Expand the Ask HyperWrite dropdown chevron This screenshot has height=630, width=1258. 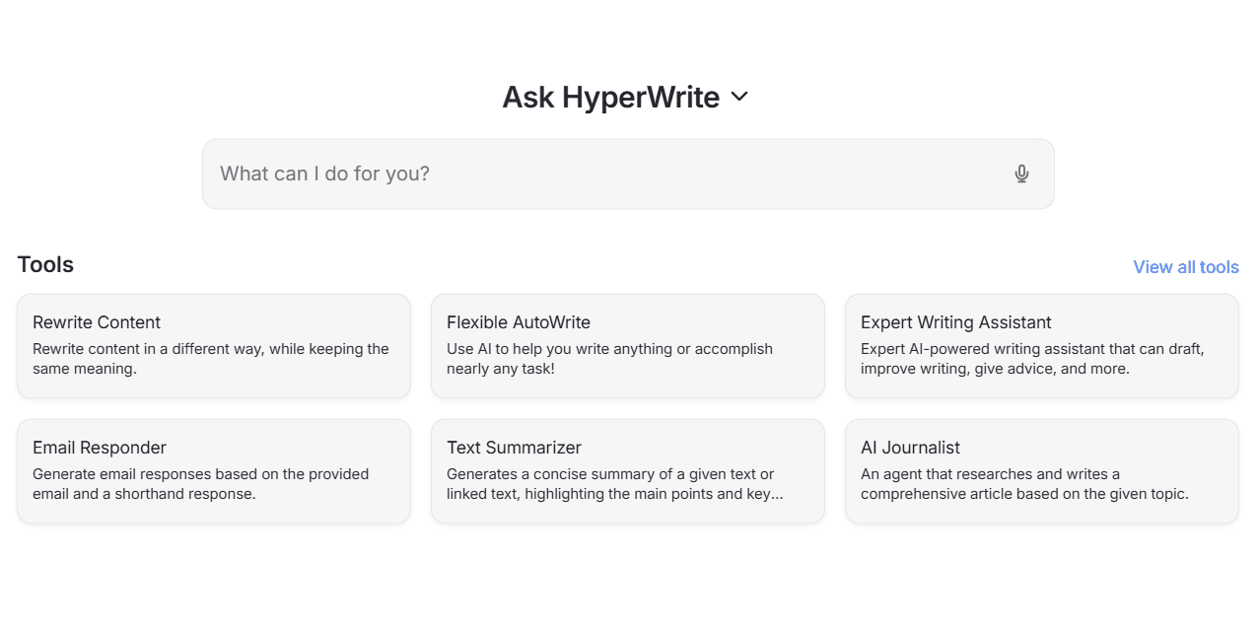(739, 97)
